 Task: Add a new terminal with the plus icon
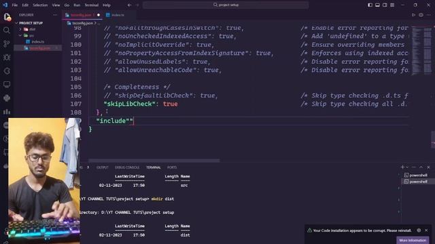[x=402, y=167]
